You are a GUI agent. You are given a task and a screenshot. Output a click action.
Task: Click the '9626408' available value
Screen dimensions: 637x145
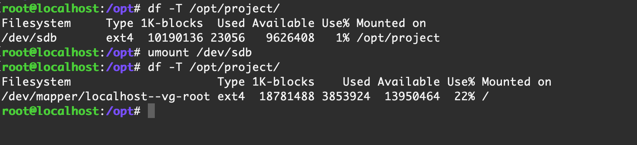point(290,38)
